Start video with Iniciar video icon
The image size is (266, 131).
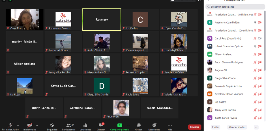(x=30, y=125)
